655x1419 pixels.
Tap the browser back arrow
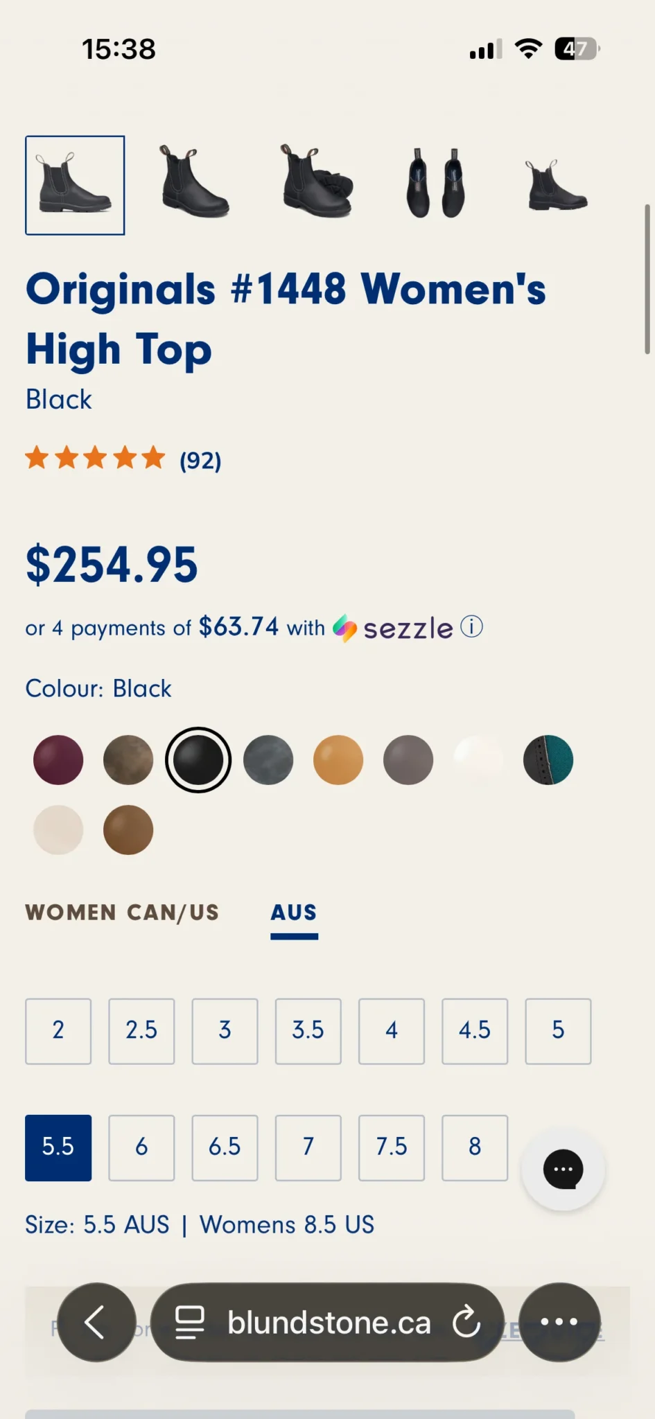click(96, 1322)
